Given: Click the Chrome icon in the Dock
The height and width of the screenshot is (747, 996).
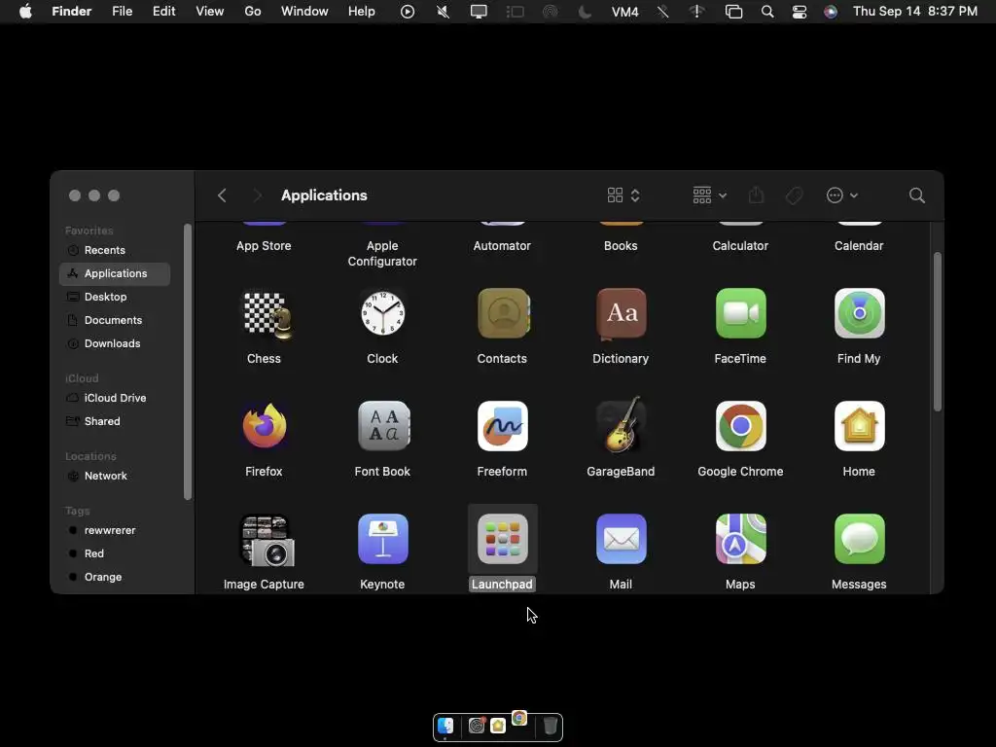Looking at the screenshot, I should 519,719.
